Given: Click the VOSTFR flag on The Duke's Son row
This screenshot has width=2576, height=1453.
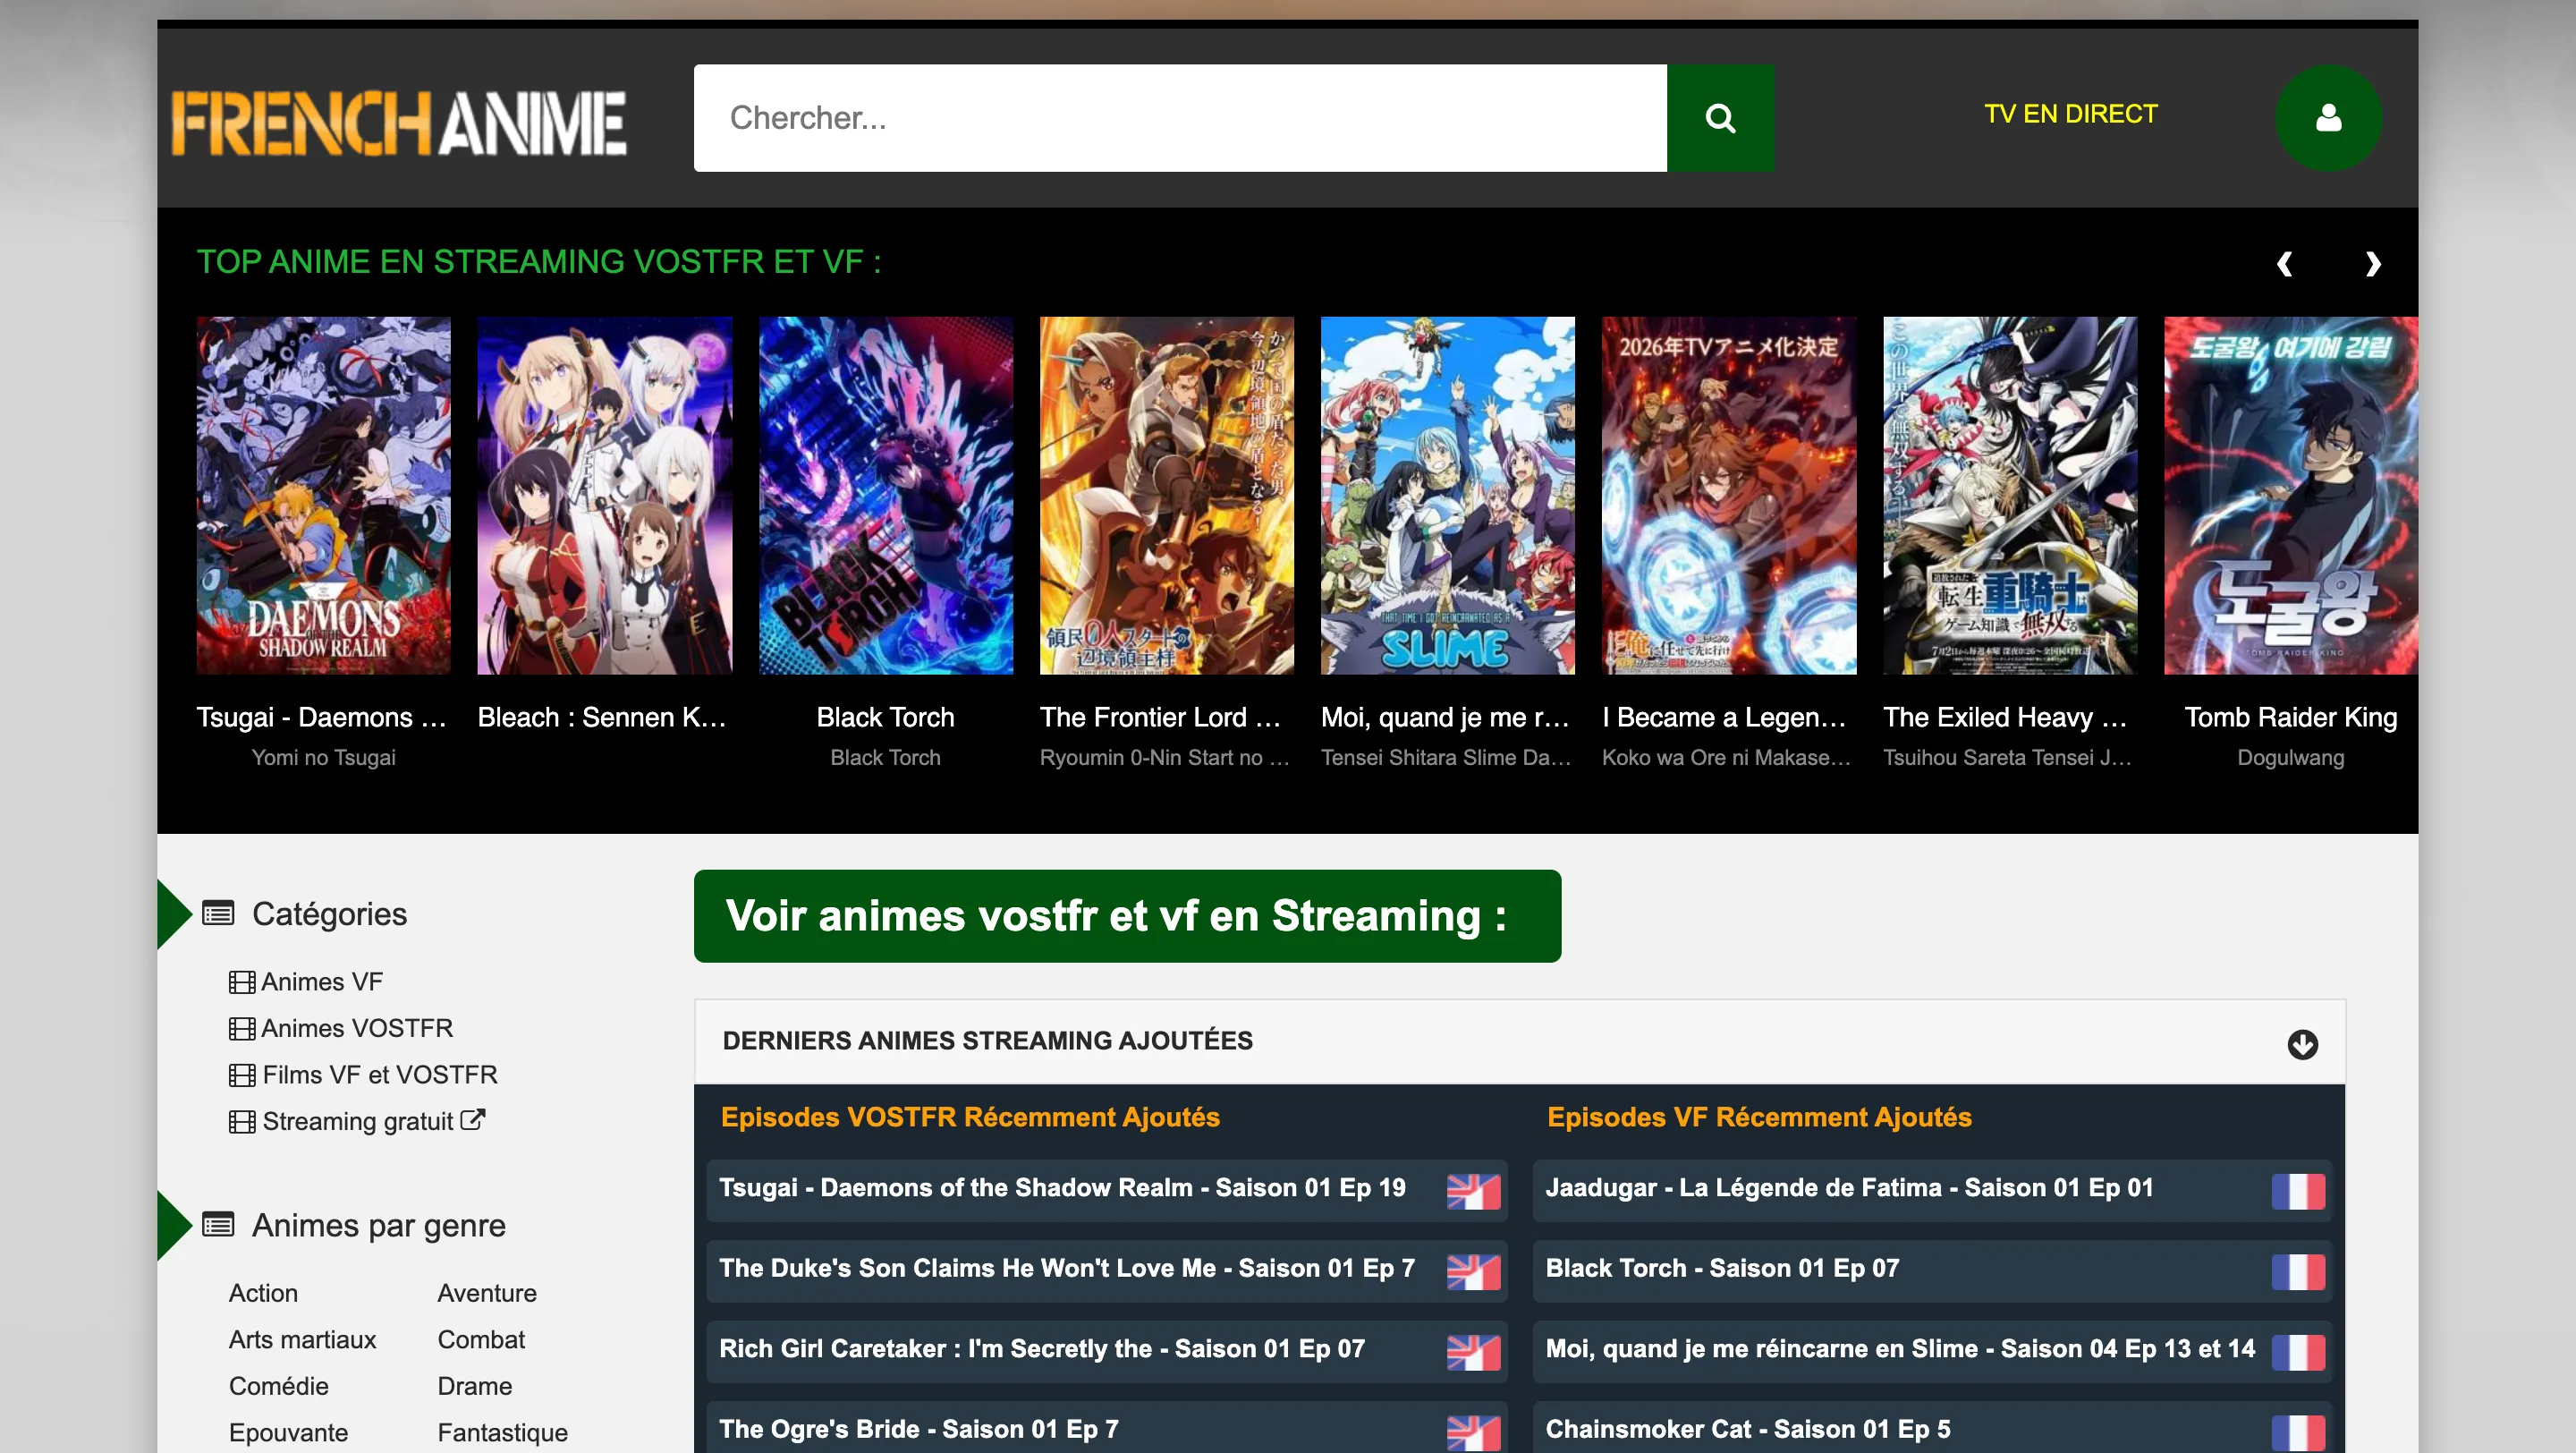Looking at the screenshot, I should tap(1473, 1272).
